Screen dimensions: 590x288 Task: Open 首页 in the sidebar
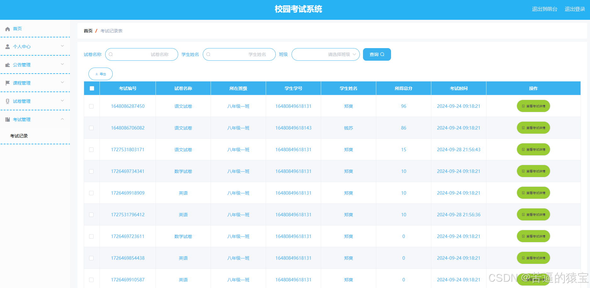[x=17, y=29]
